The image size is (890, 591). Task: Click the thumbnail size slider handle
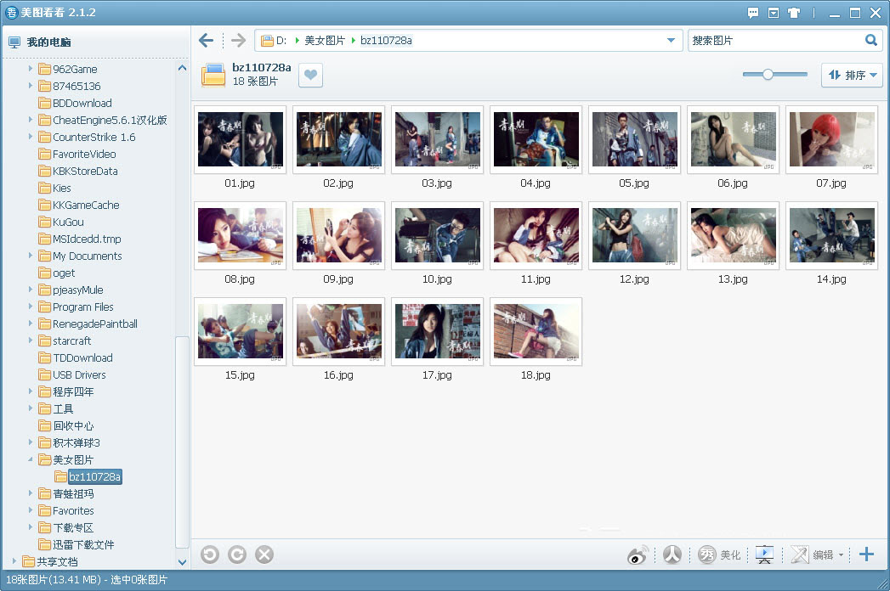[x=768, y=75]
